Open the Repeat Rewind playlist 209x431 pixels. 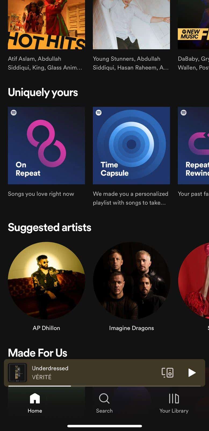pos(193,145)
